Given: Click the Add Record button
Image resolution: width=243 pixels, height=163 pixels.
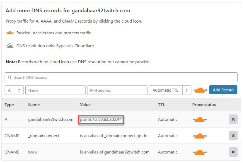Looking at the screenshot, I should (x=223, y=90).
